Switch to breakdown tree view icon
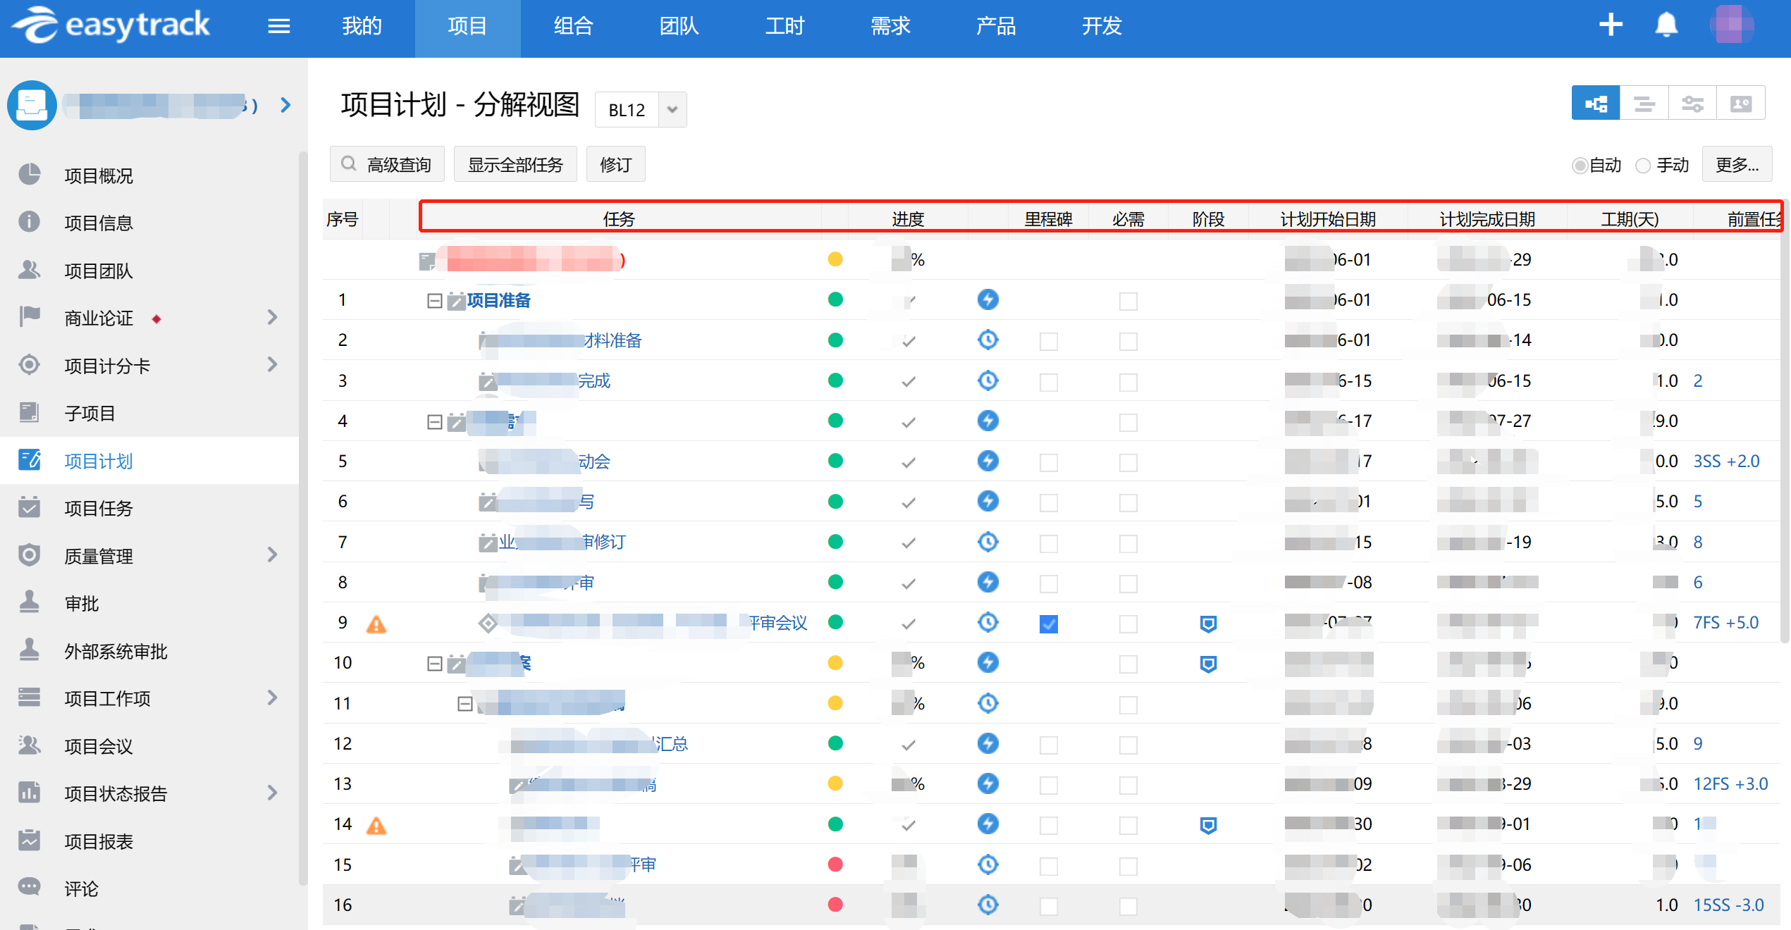 [x=1596, y=104]
